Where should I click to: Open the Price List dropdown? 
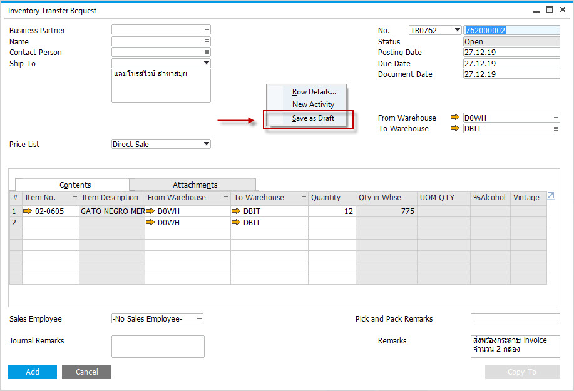[207, 144]
